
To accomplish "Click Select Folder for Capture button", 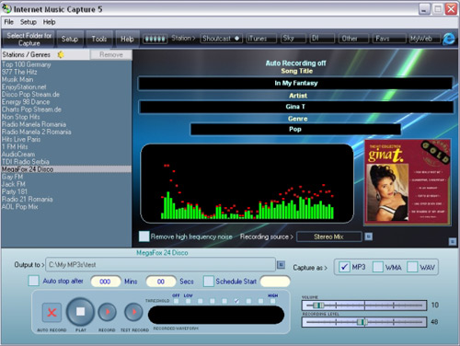I will (x=29, y=39).
